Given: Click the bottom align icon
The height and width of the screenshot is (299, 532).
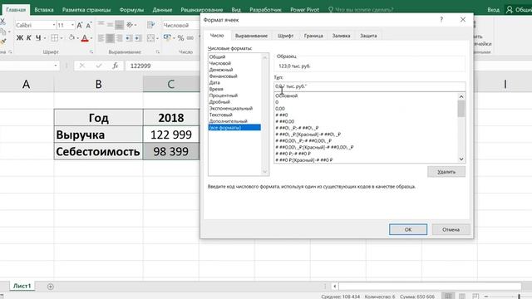Looking at the screenshot, I should pyautogui.click(x=119, y=25).
